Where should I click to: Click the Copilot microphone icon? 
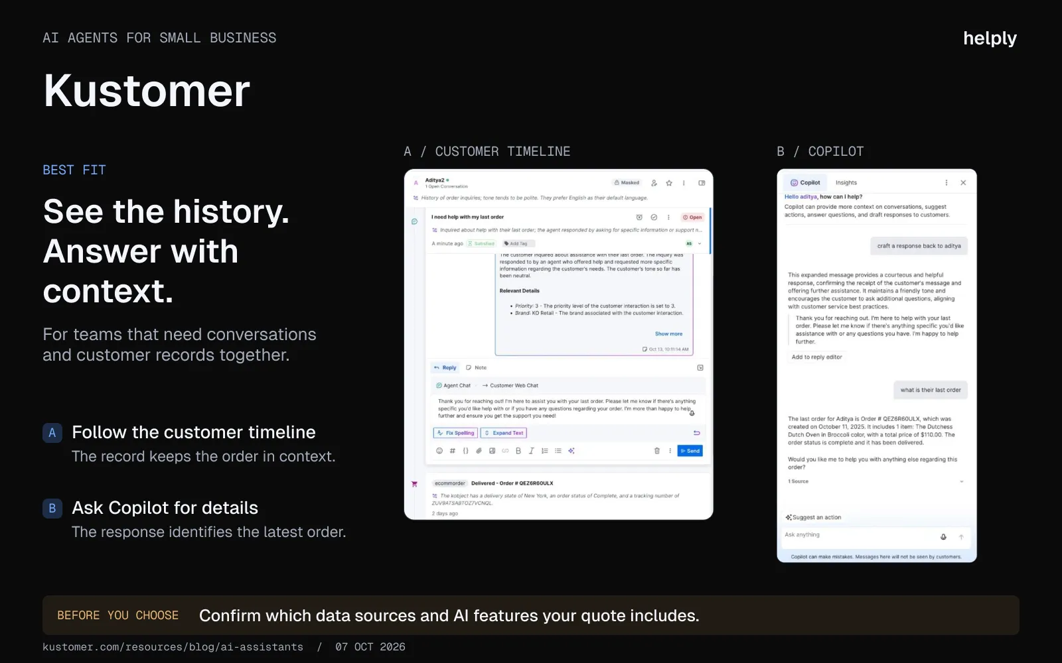943,537
